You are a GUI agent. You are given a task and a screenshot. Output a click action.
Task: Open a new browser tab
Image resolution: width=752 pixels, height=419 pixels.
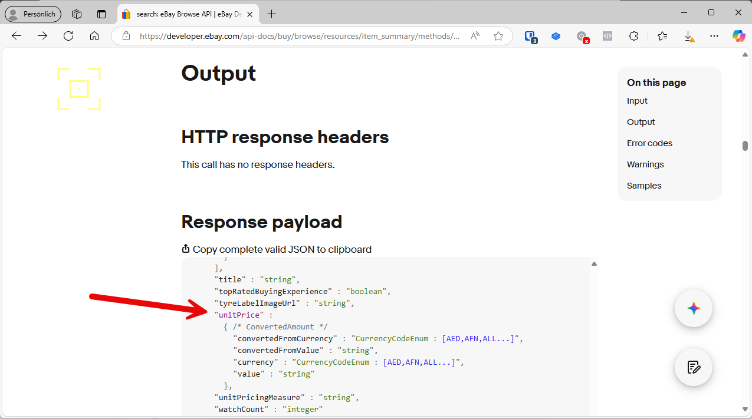click(x=271, y=14)
